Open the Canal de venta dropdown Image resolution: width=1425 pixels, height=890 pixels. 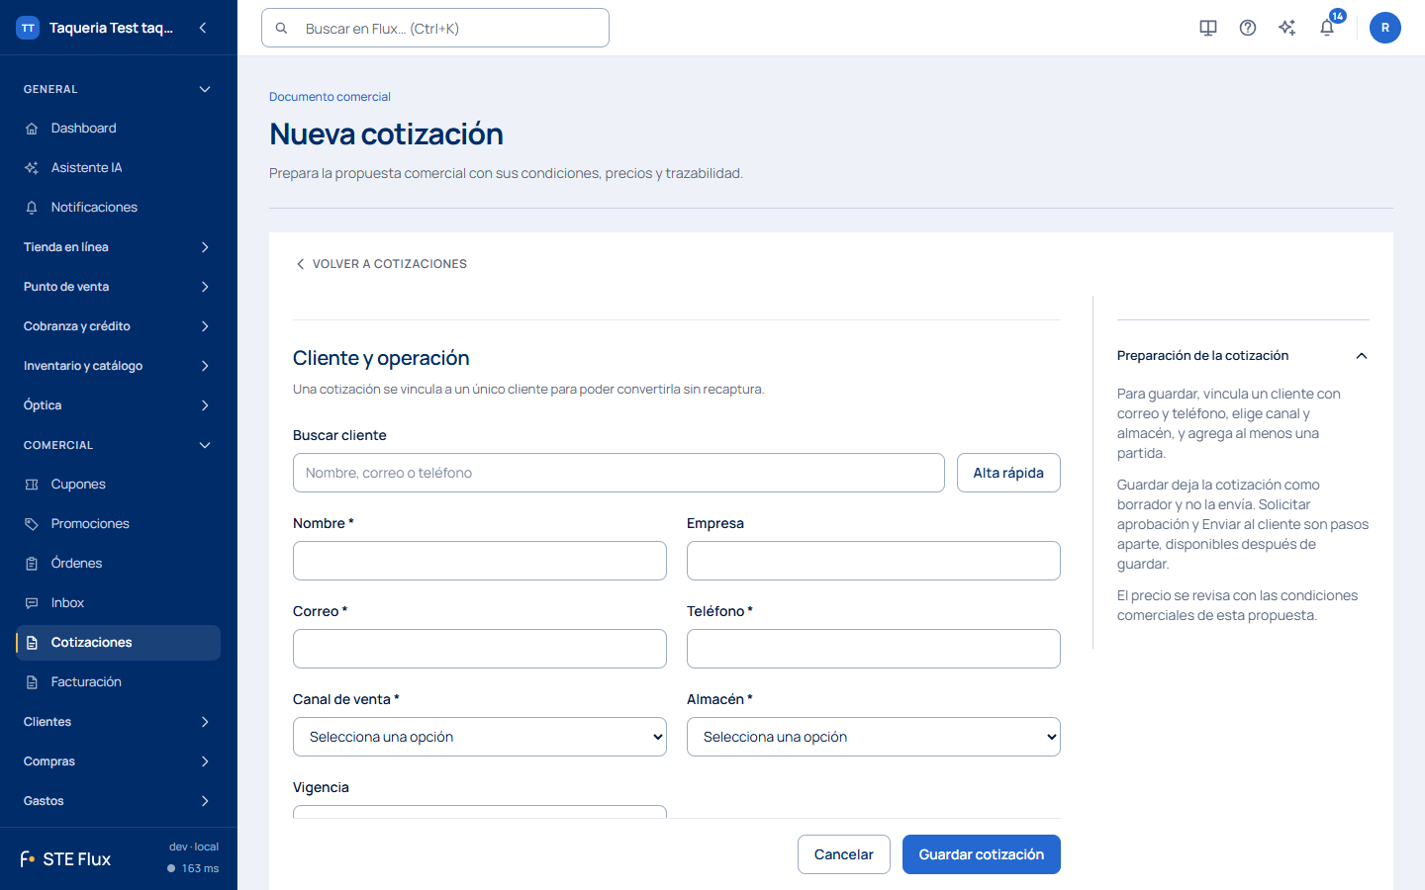tap(480, 737)
